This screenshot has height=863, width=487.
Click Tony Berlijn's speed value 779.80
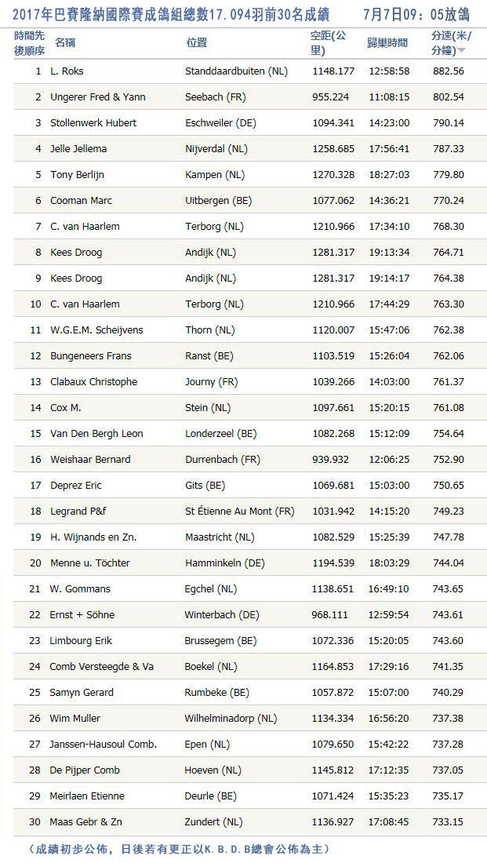[x=448, y=174]
